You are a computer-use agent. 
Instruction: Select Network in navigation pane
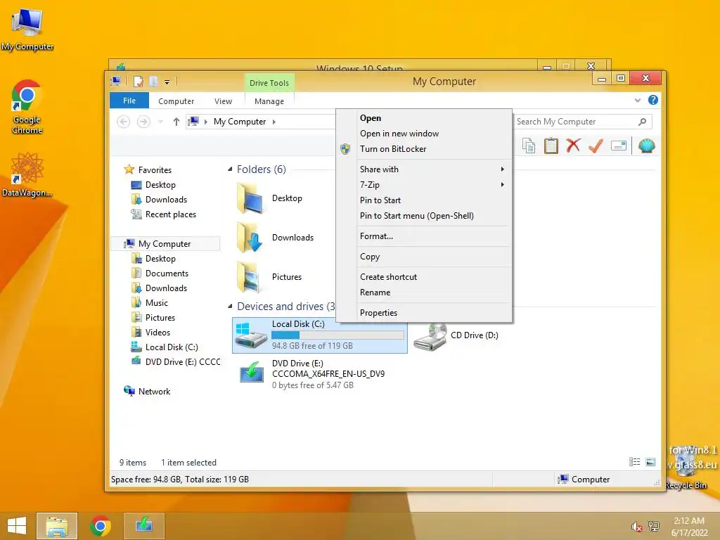click(x=154, y=392)
